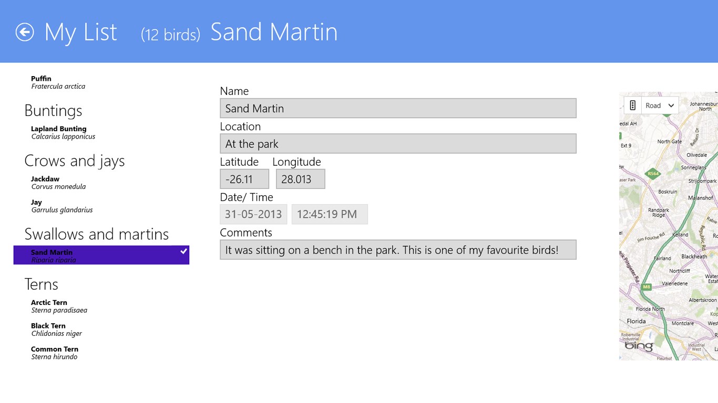Click the Longitude input box
This screenshot has width=718, height=403.
(x=300, y=179)
